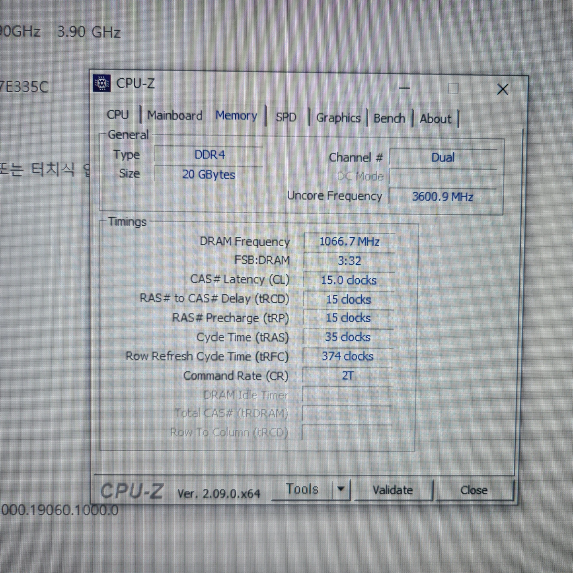Click the Tools button
This screenshot has width=573, height=573.
tap(302, 489)
